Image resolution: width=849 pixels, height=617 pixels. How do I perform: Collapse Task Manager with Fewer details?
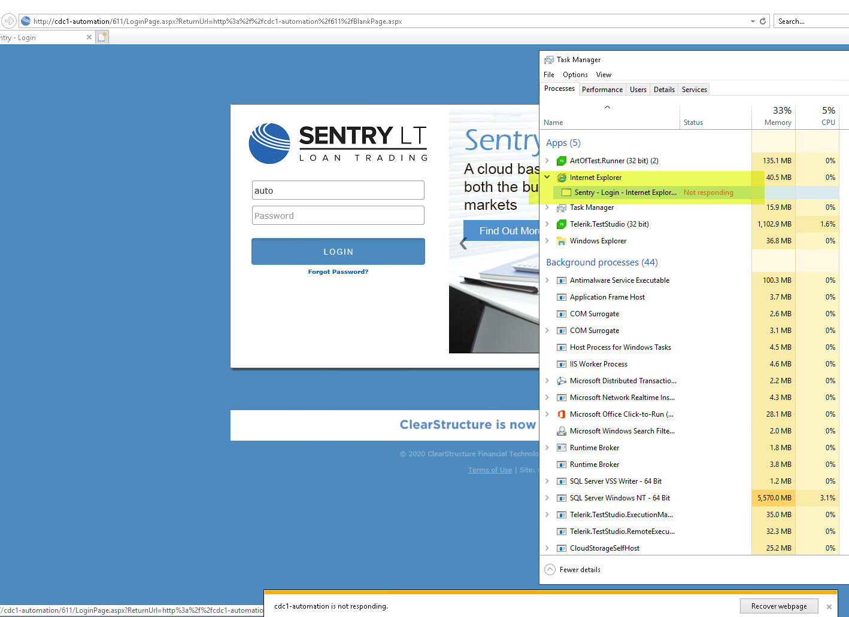coord(573,570)
